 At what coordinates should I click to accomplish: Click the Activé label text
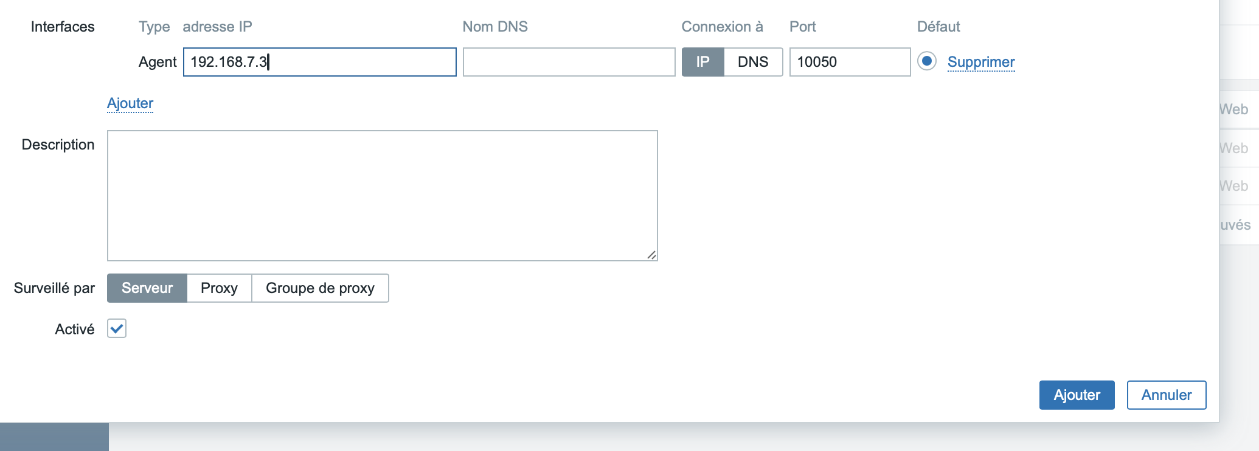pyautogui.click(x=75, y=329)
